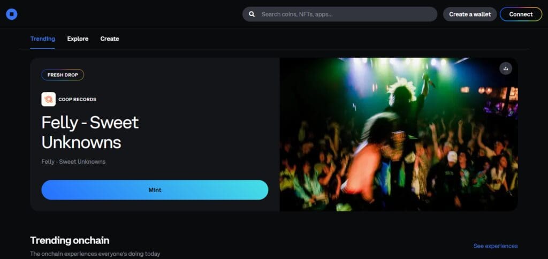The image size is (548, 259).
Task: Click the onchain experiences description text
Action: coord(95,254)
